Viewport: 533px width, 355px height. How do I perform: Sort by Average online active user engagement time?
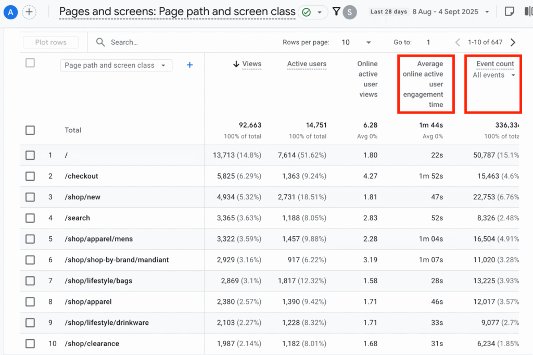423,84
